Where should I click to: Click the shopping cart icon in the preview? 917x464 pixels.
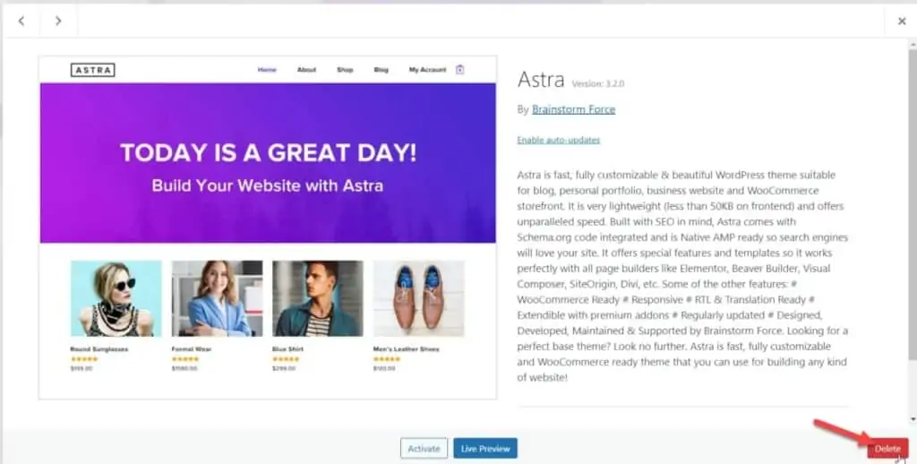click(459, 70)
